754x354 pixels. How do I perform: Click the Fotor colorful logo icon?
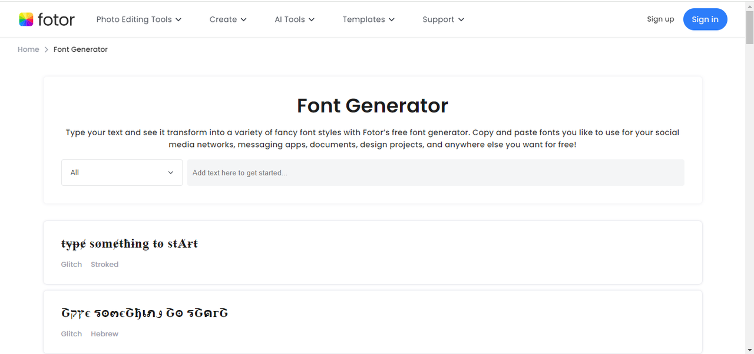[26, 19]
